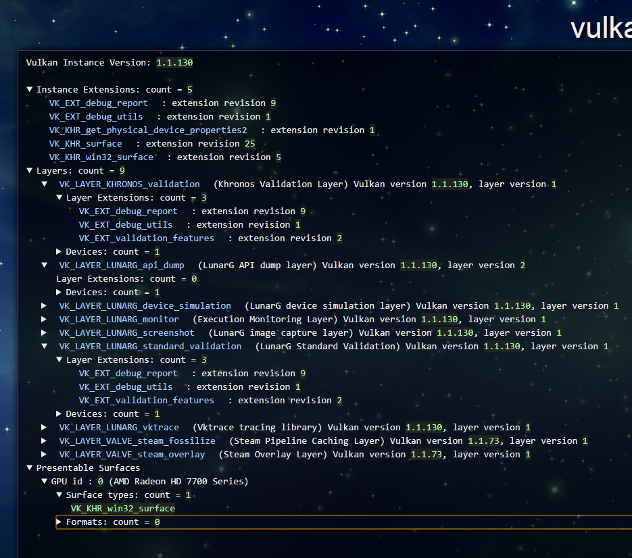Select the VK_EXT_validation_features extension
Image resolution: width=632 pixels, height=558 pixels.
pyautogui.click(x=146, y=238)
